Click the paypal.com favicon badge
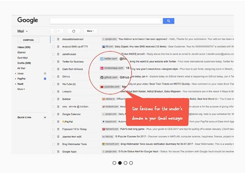Viewport: 245px width, 173px height. click(109, 121)
